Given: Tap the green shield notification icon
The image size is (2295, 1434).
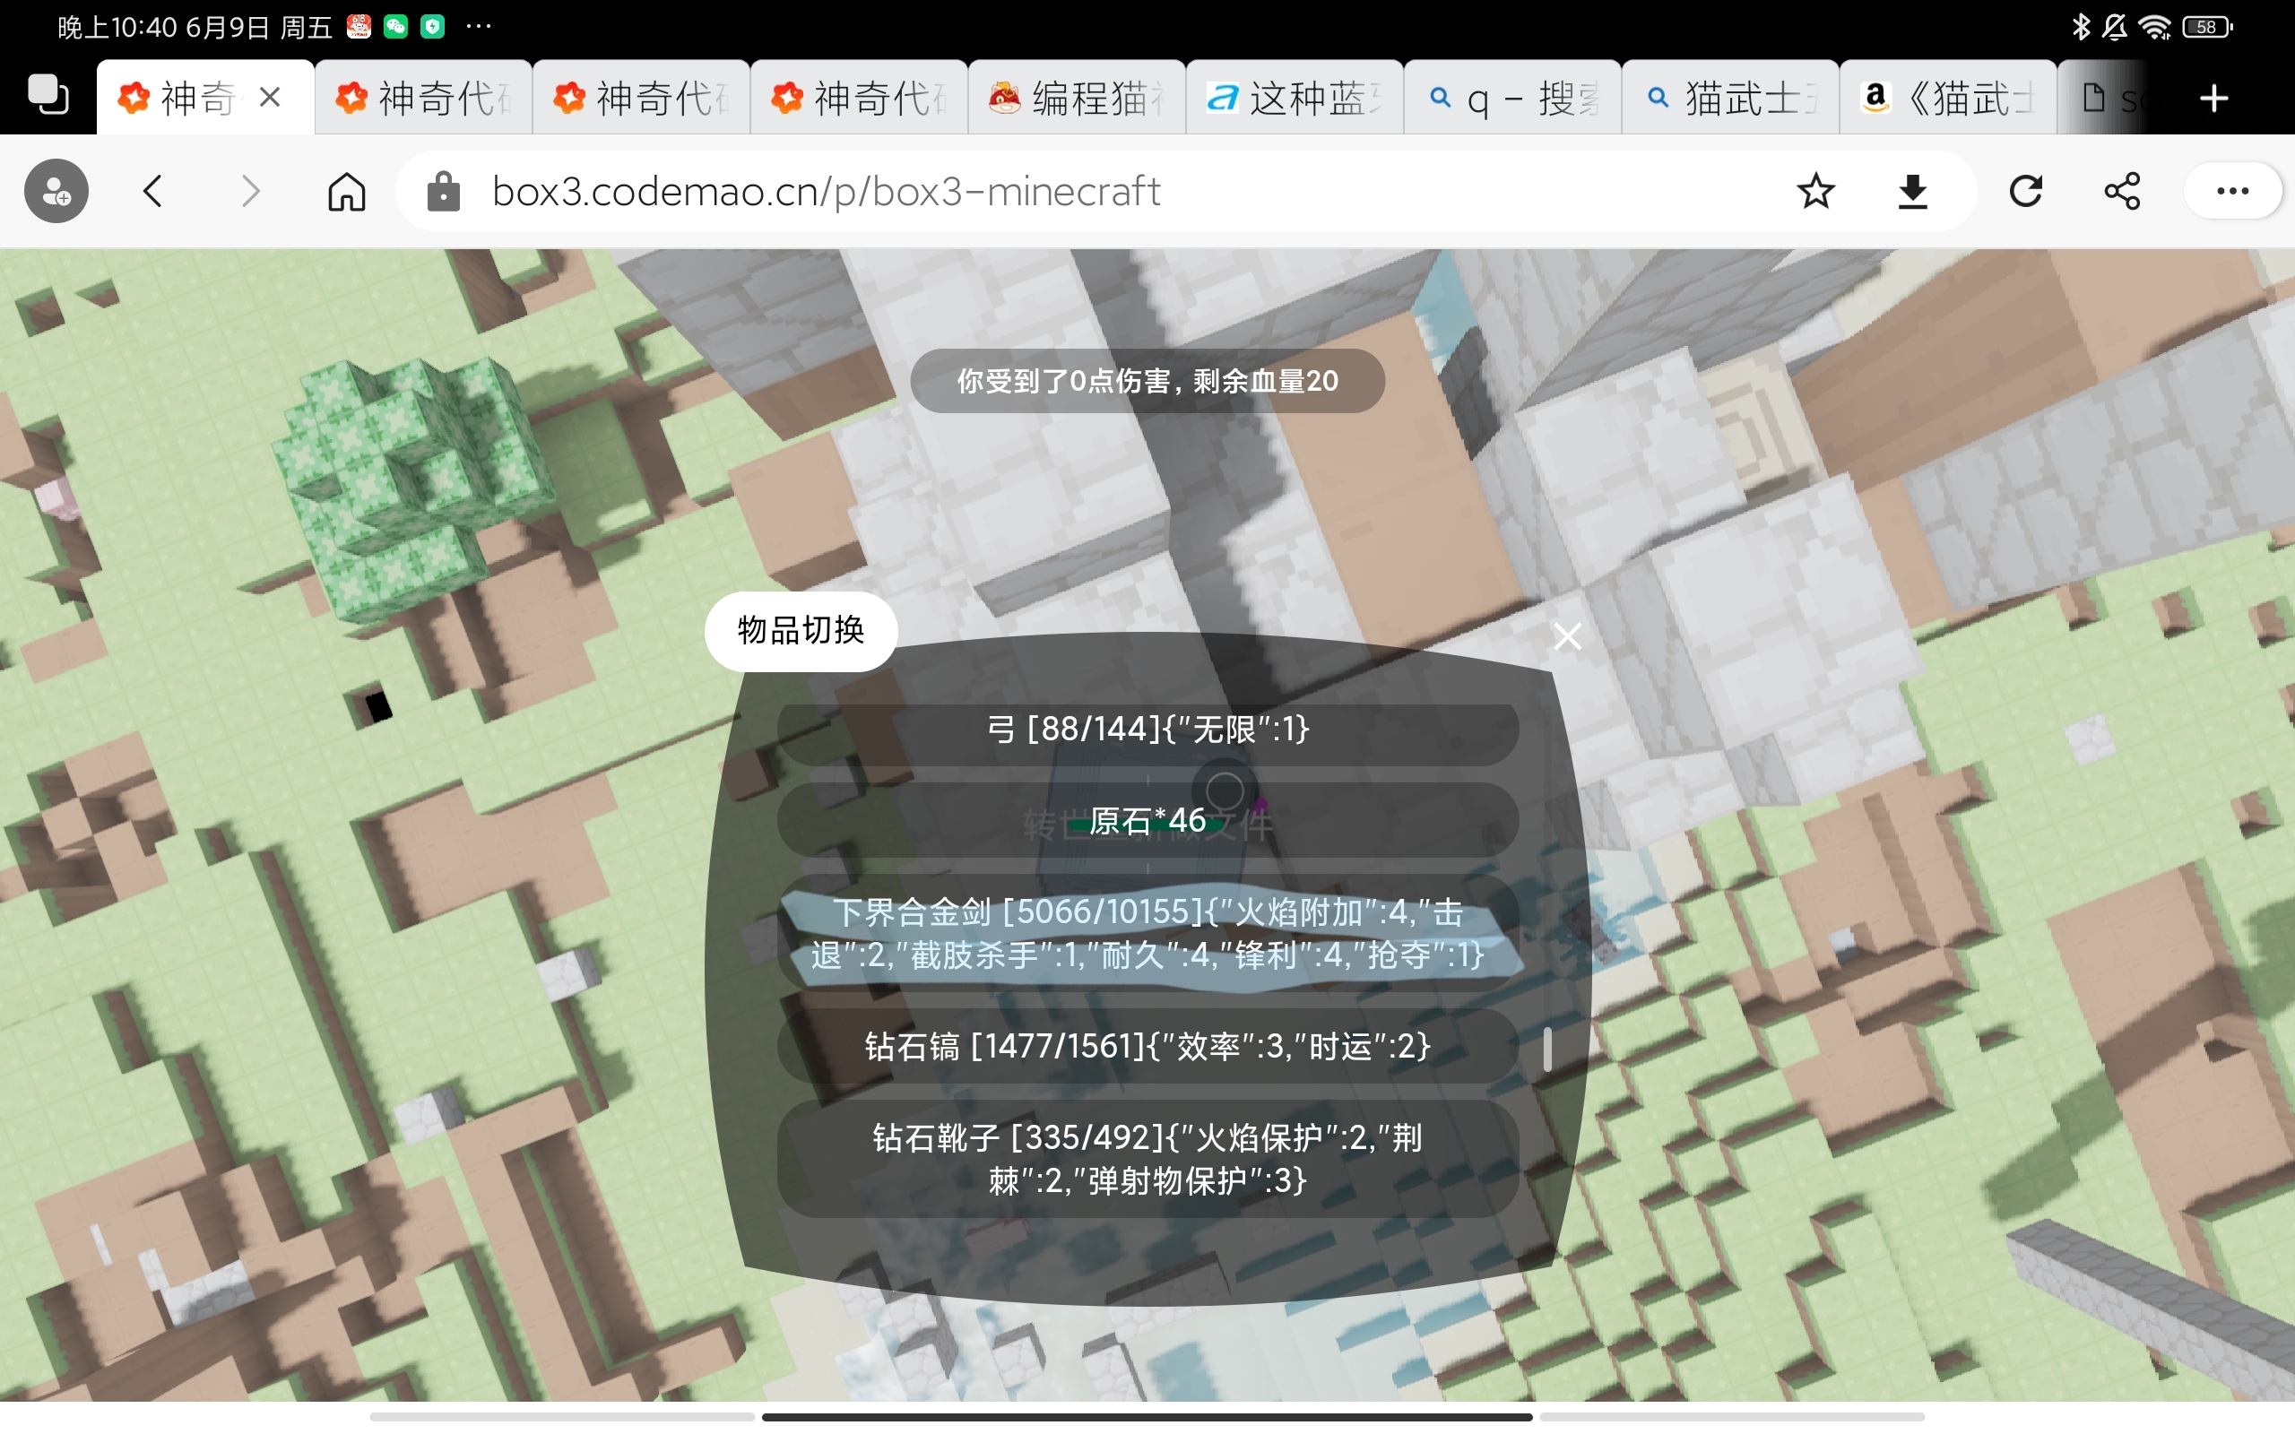Looking at the screenshot, I should (432, 27).
